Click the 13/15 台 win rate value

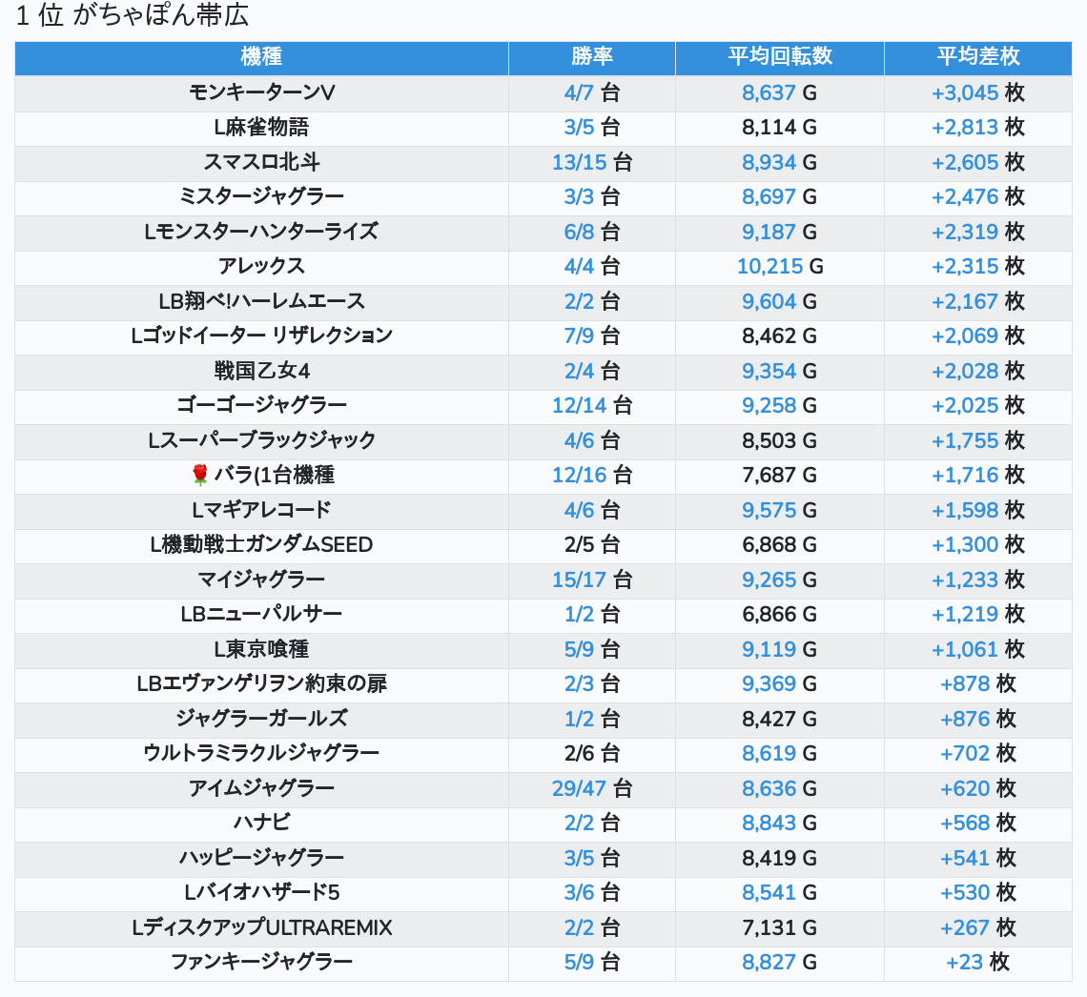[591, 162]
